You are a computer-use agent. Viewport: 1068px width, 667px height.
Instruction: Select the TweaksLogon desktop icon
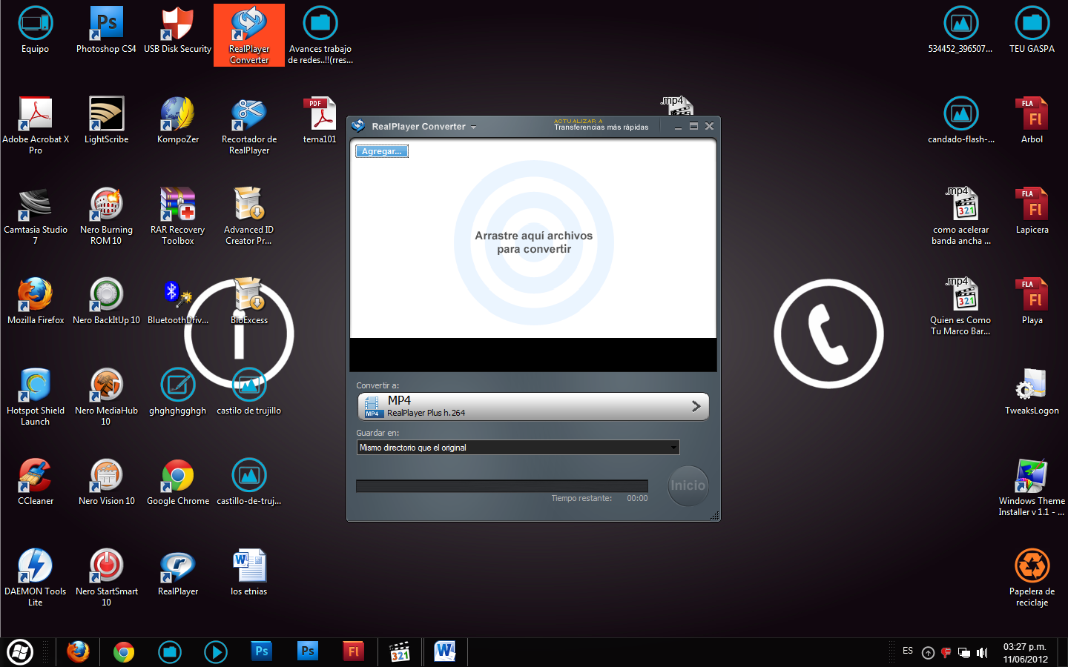click(1032, 392)
